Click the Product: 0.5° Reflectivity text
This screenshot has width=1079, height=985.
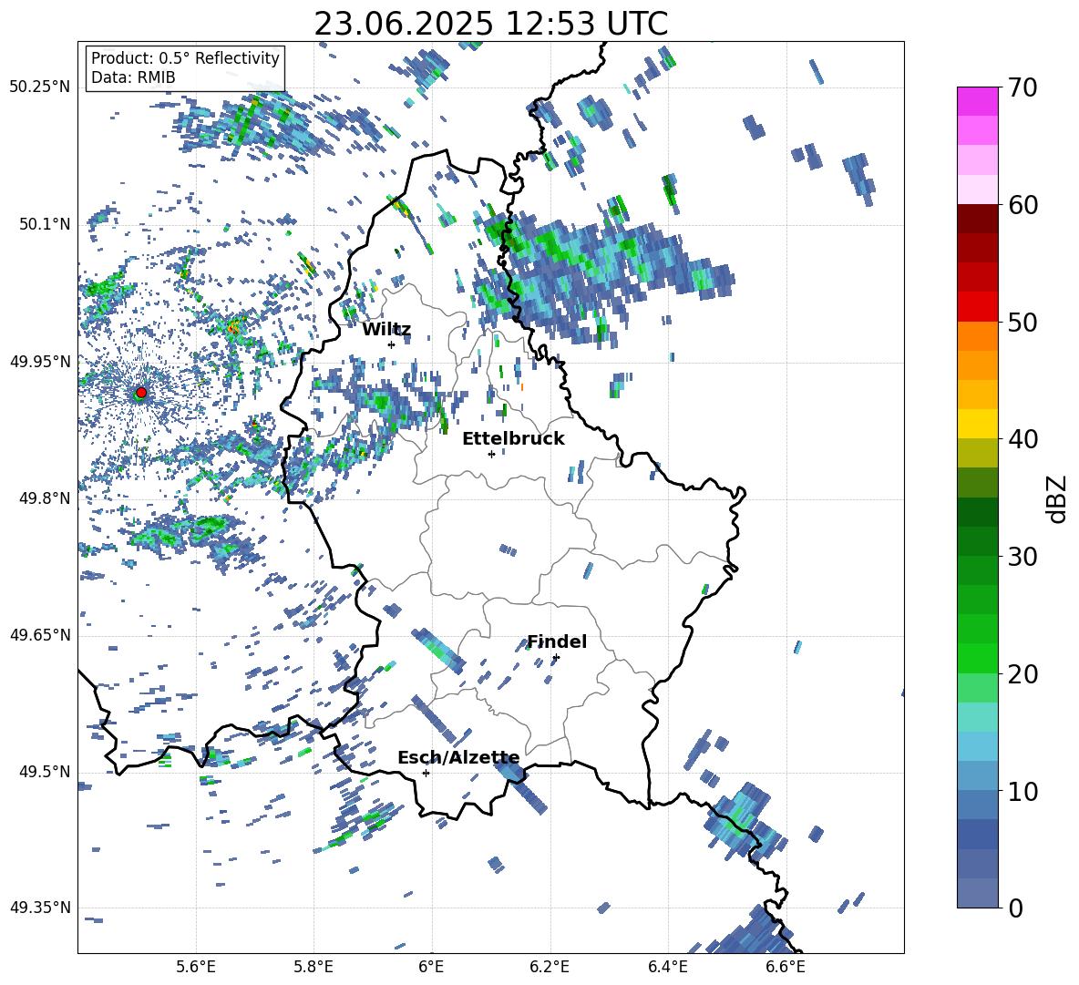pos(185,58)
